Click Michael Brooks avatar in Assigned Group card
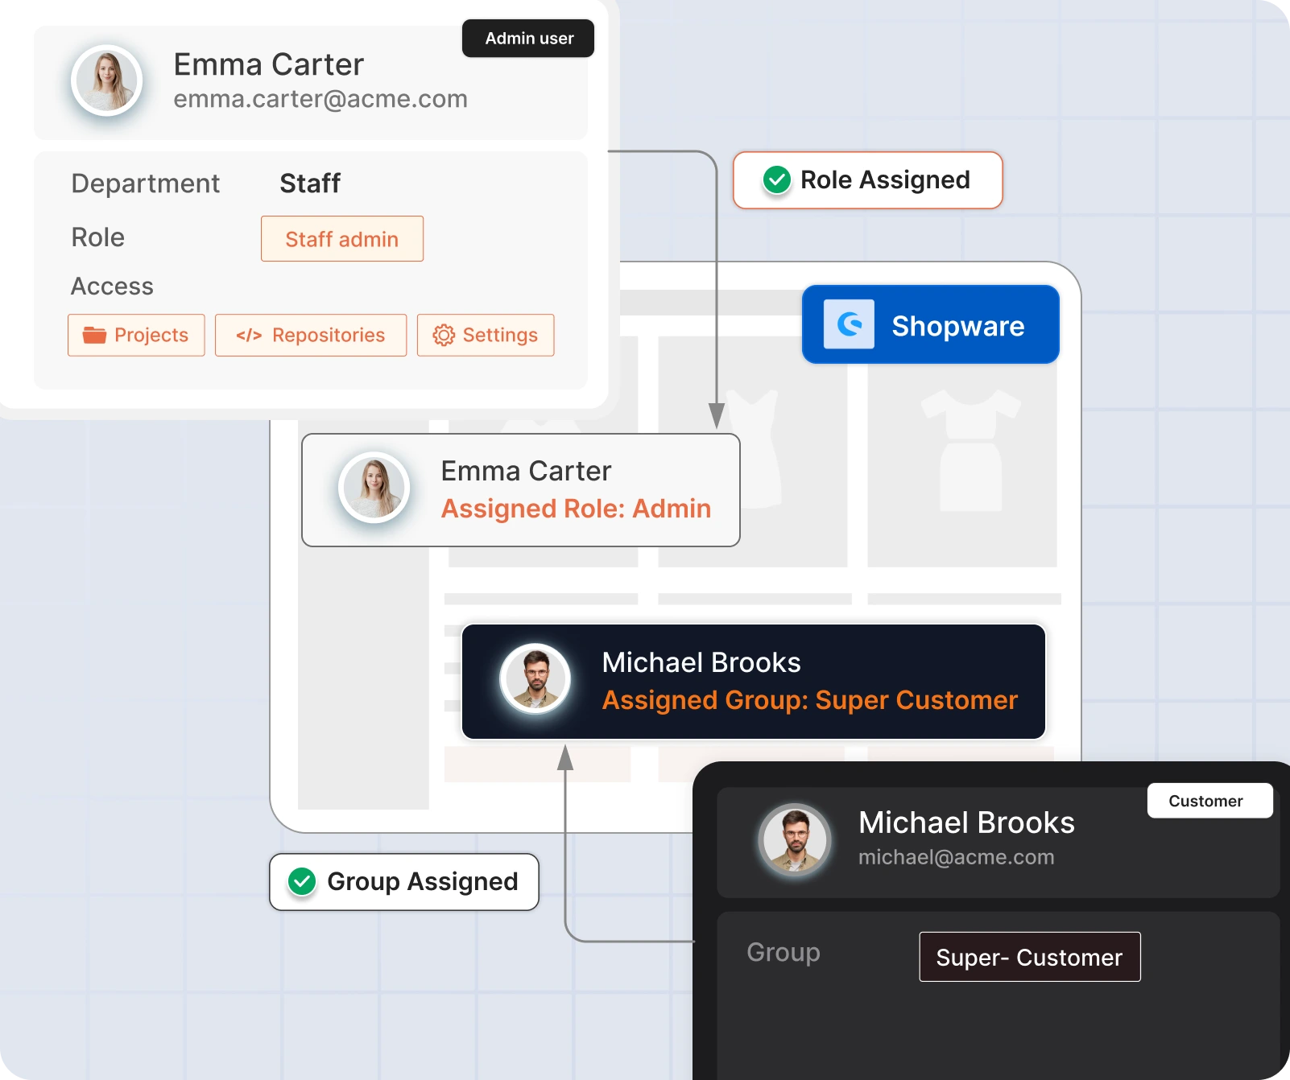The image size is (1290, 1080). [x=535, y=679]
